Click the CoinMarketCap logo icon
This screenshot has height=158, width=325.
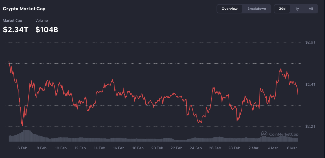coord(264,134)
